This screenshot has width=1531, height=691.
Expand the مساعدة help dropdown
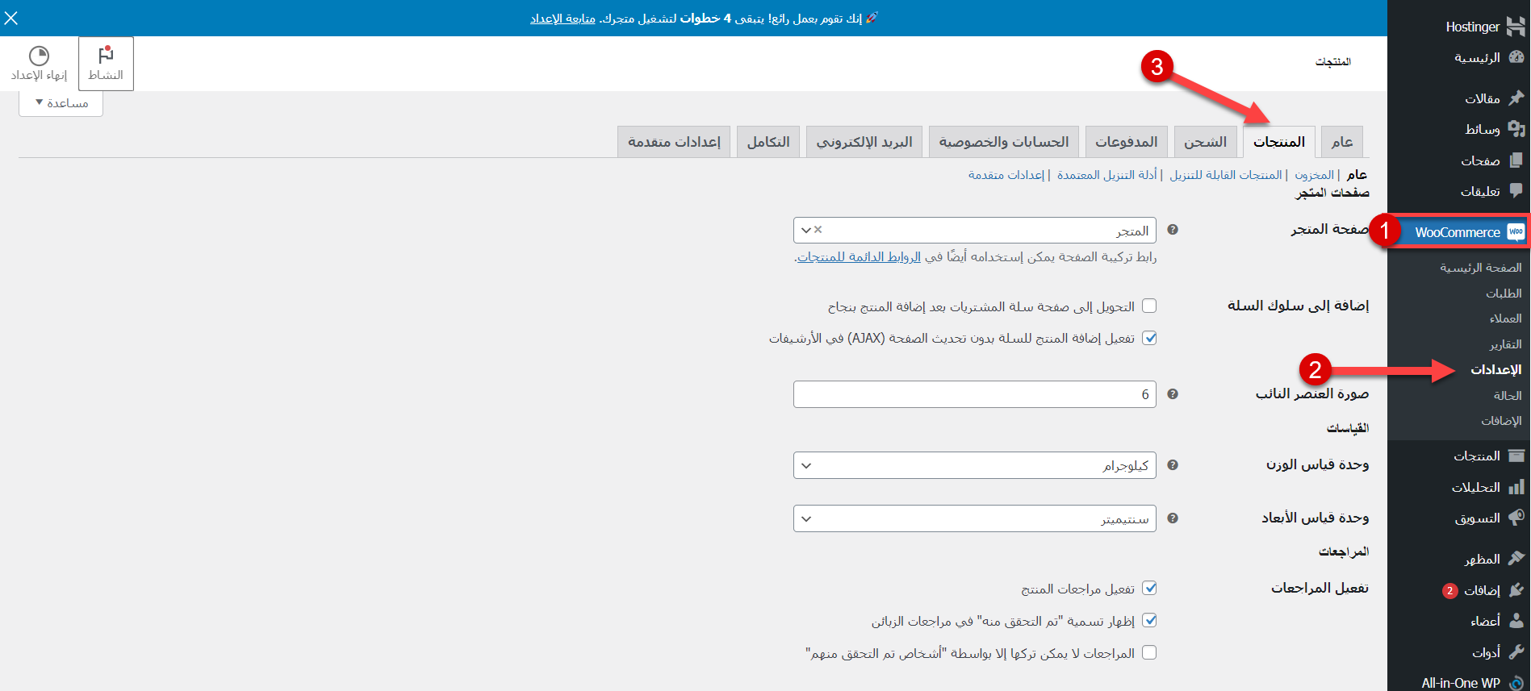point(61,103)
